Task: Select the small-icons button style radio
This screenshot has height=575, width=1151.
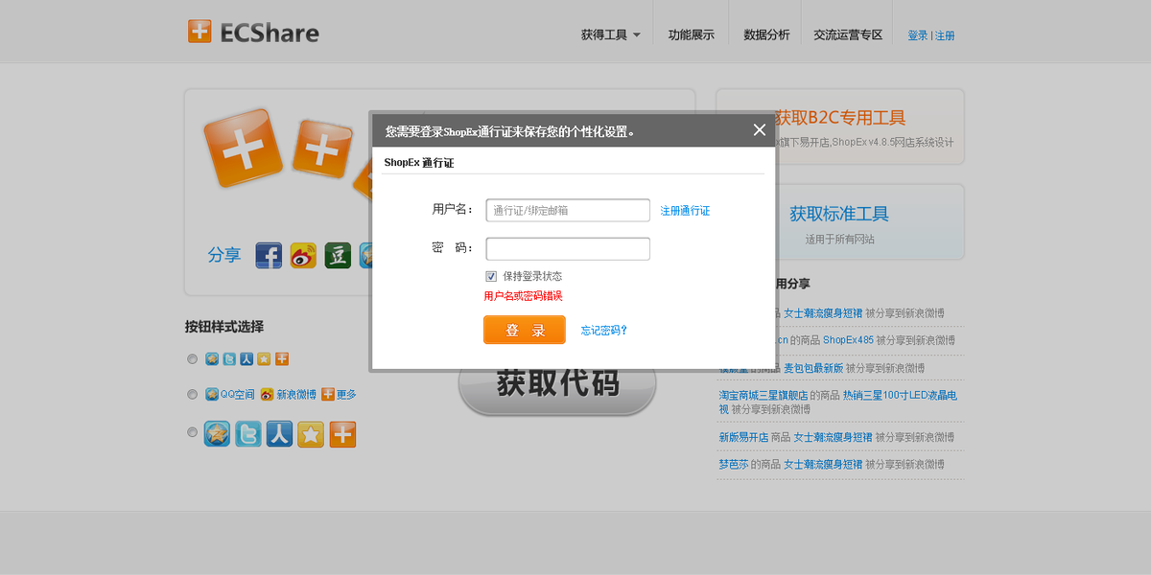Action: (192, 359)
